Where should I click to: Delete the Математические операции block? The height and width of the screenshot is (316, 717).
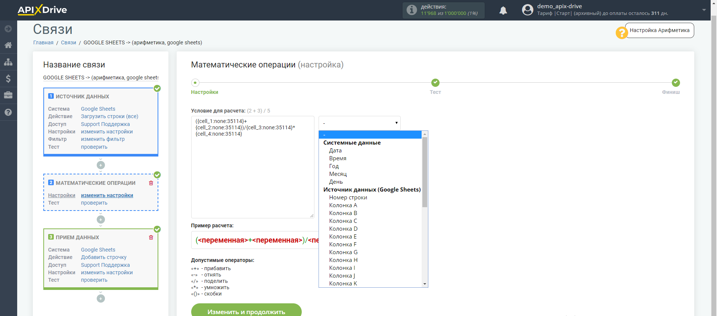tap(151, 183)
